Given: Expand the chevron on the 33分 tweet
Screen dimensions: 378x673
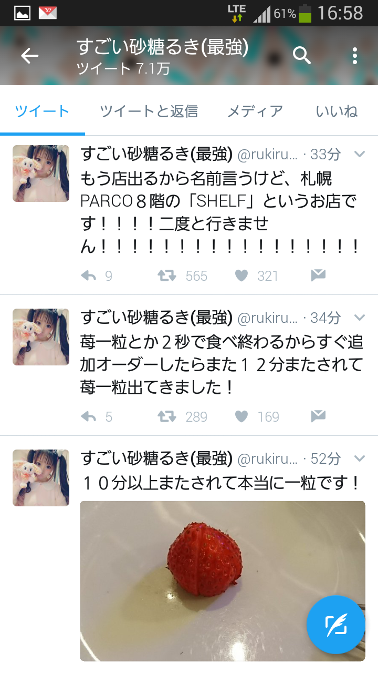Looking at the screenshot, I should pos(360,154).
